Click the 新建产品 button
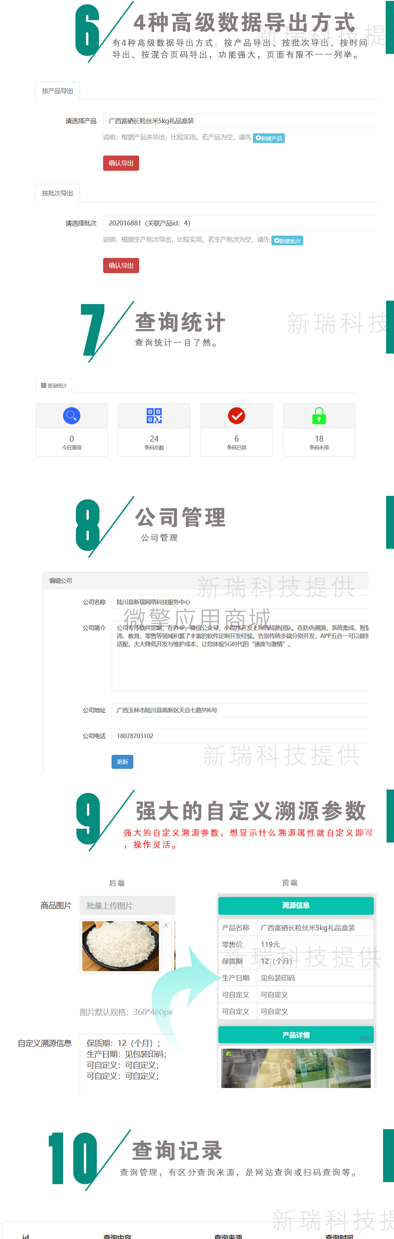 pos(269,138)
